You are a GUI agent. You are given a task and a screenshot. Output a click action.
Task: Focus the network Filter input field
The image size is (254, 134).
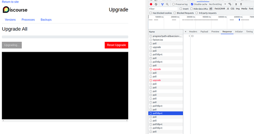click(x=163, y=9)
